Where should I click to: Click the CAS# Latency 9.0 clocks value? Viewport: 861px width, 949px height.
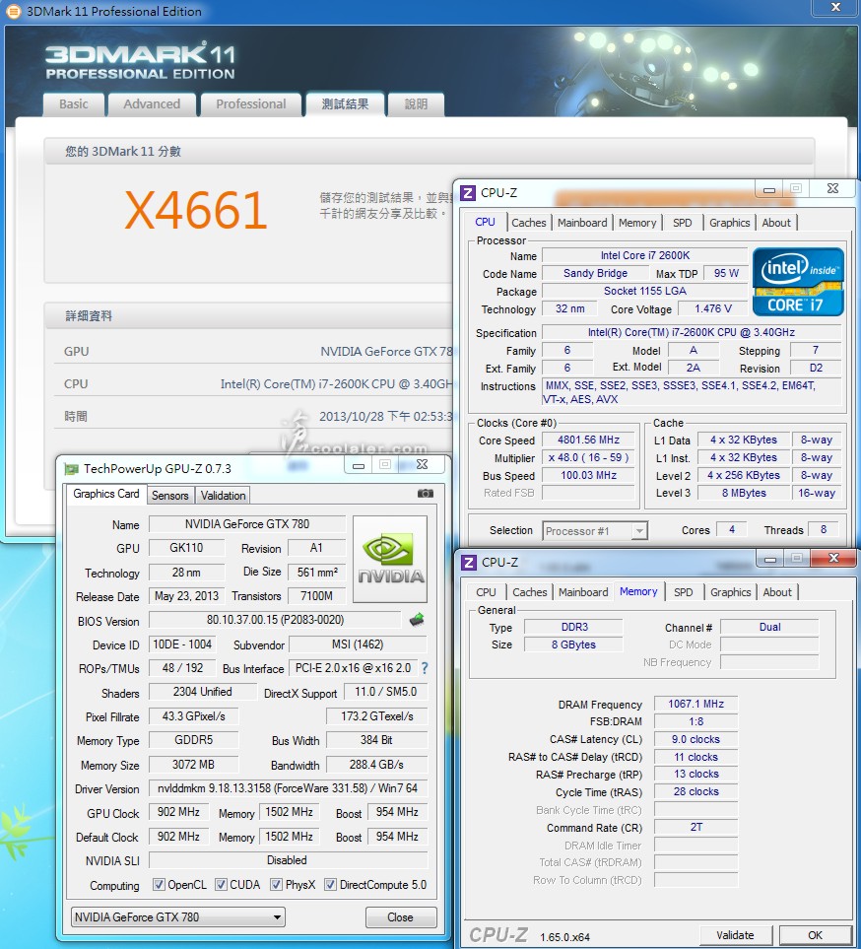(x=695, y=739)
